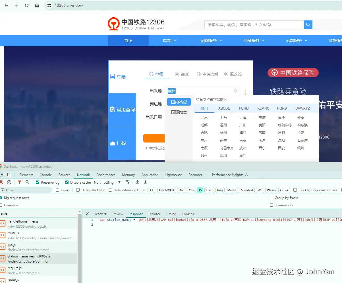Check Blocked response cookies
The height and width of the screenshot is (283, 342).
(295, 190)
